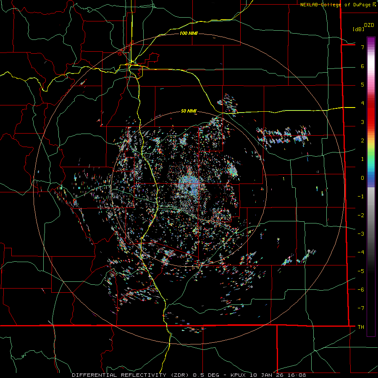The height and width of the screenshot is (378, 378).
Task: Click the DIFFERENTIAL REFLECTIVITY (ZDR) caption text
Action: 131,375
